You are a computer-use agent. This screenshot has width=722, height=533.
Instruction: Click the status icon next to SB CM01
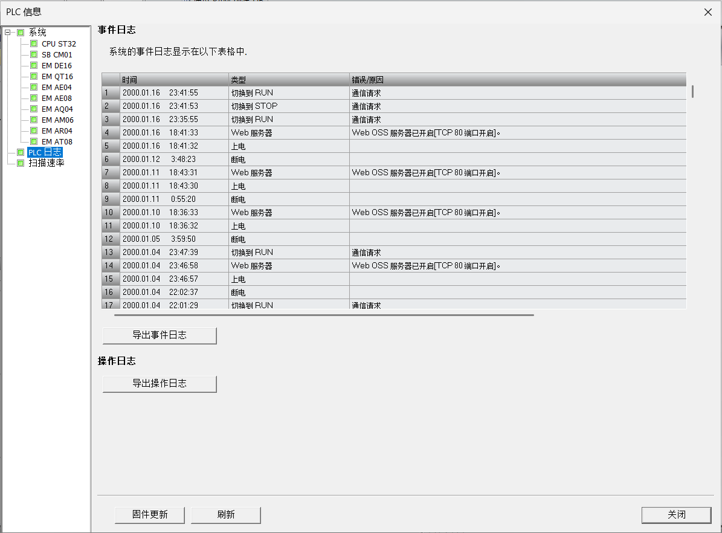pyautogui.click(x=34, y=54)
